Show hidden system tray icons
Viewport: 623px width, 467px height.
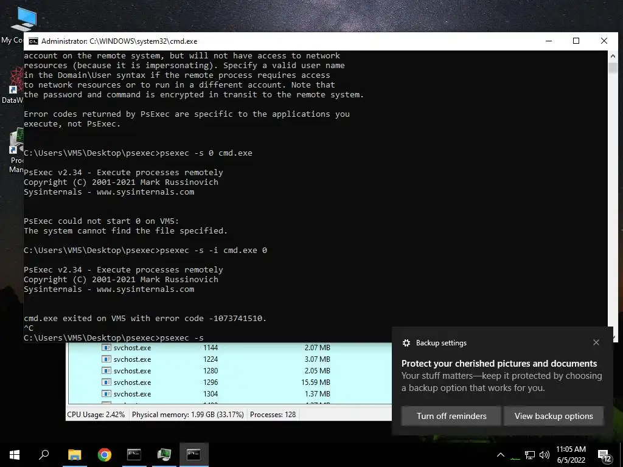point(501,455)
